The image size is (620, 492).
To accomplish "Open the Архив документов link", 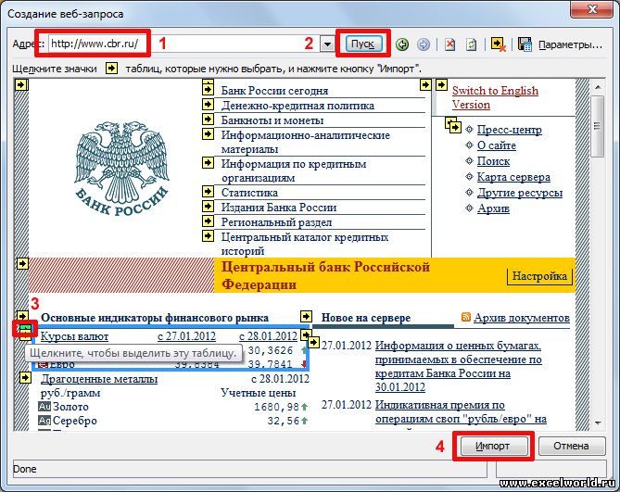I will click(522, 318).
